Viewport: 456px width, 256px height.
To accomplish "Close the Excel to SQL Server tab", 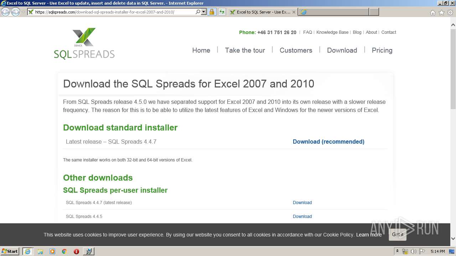I will coord(294,12).
